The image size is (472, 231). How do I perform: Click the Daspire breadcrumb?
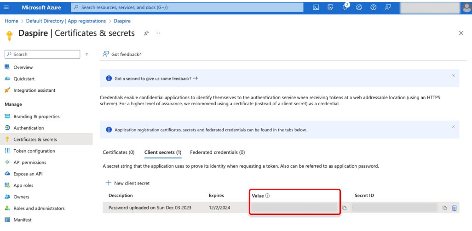(x=122, y=21)
